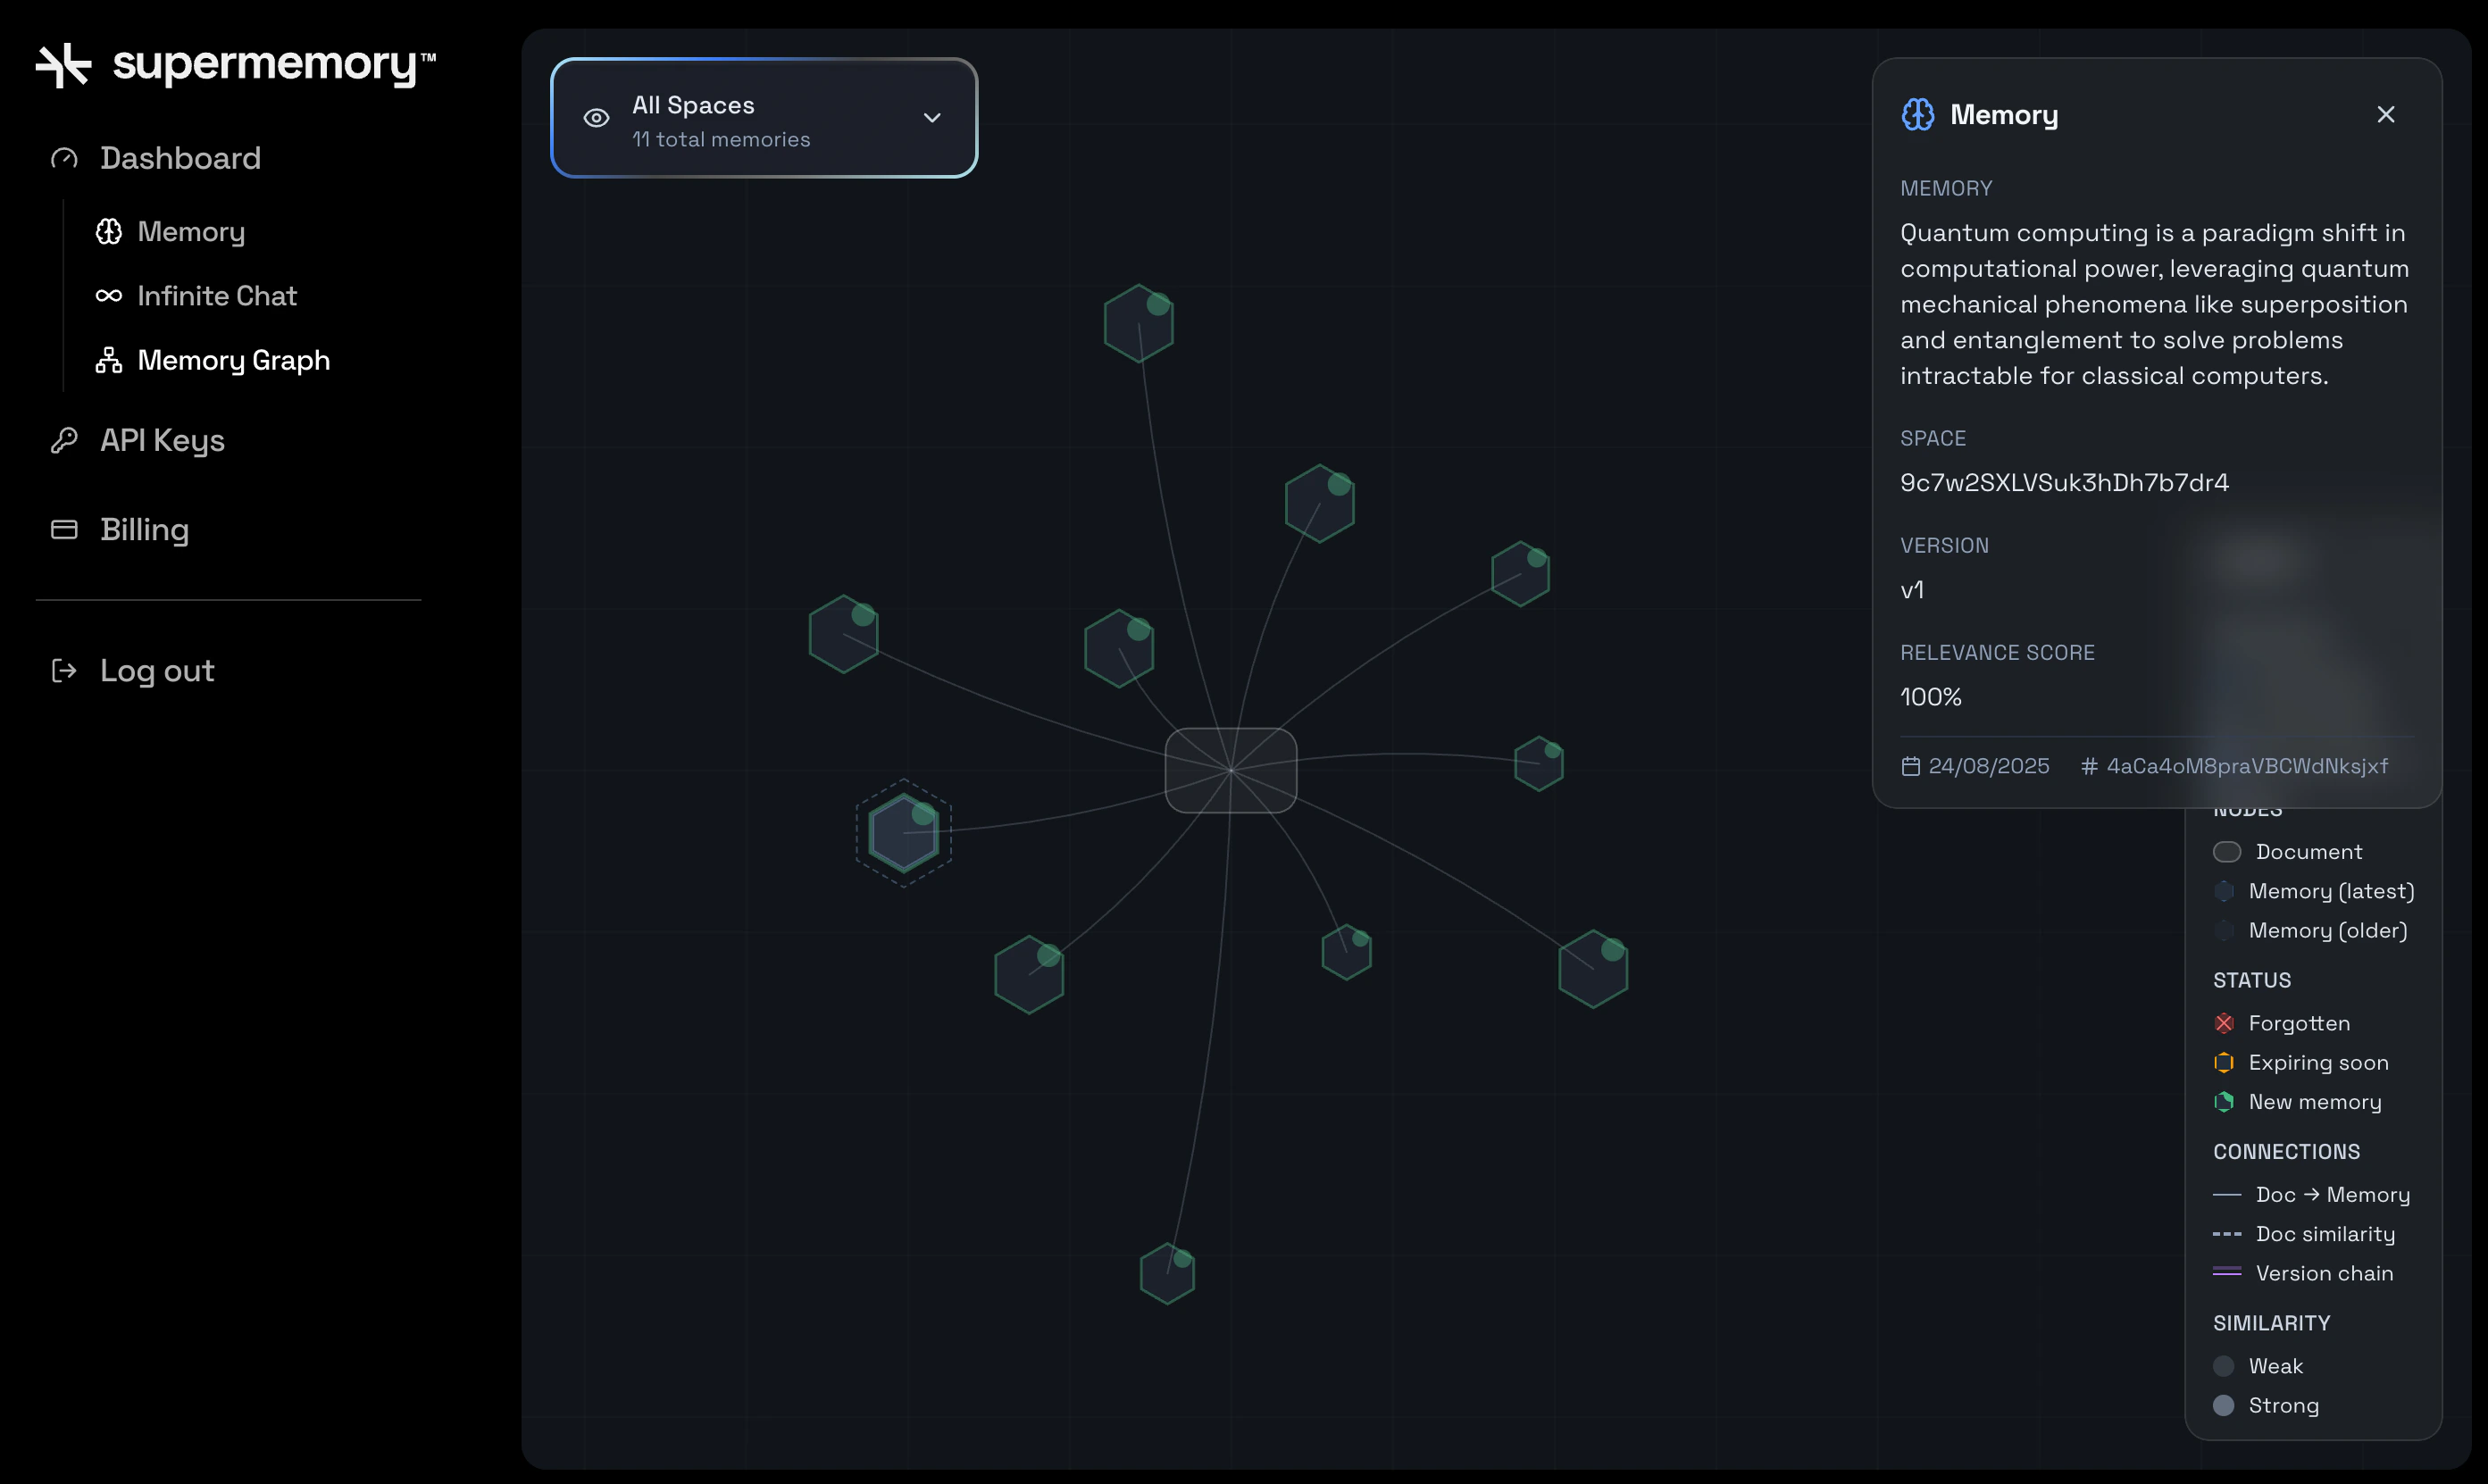Viewport: 2488px width, 1484px height.
Task: Click the infinity icon for Infinite Chat
Action: [x=109, y=296]
